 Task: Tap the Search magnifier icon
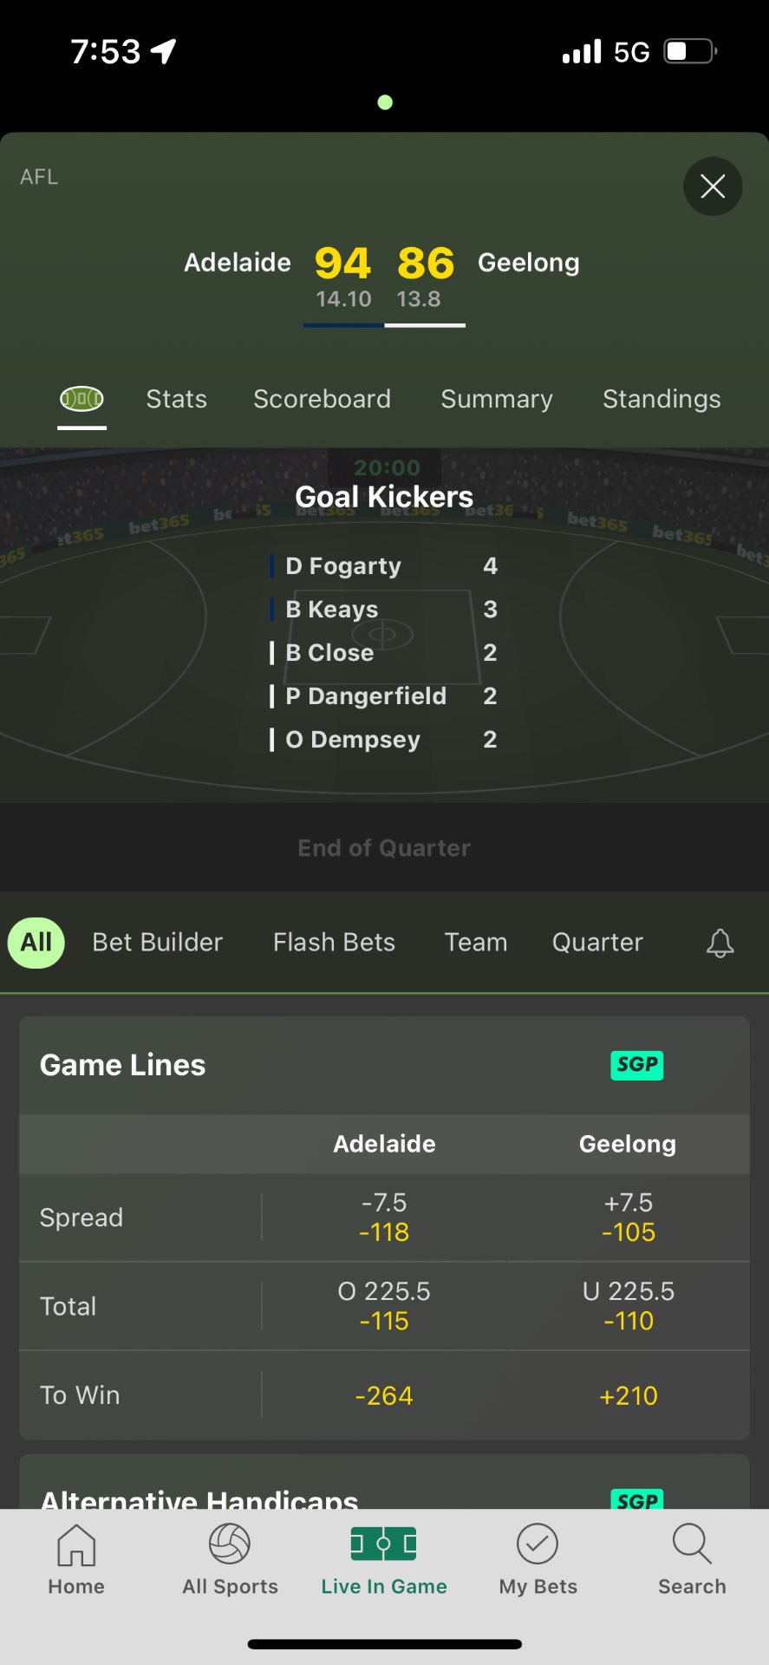point(692,1544)
